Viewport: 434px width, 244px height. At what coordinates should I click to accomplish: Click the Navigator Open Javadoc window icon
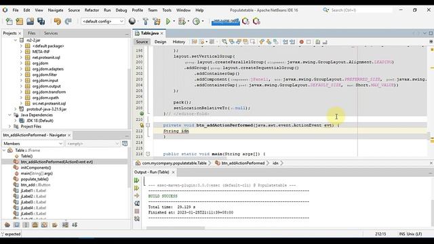pos(125,144)
